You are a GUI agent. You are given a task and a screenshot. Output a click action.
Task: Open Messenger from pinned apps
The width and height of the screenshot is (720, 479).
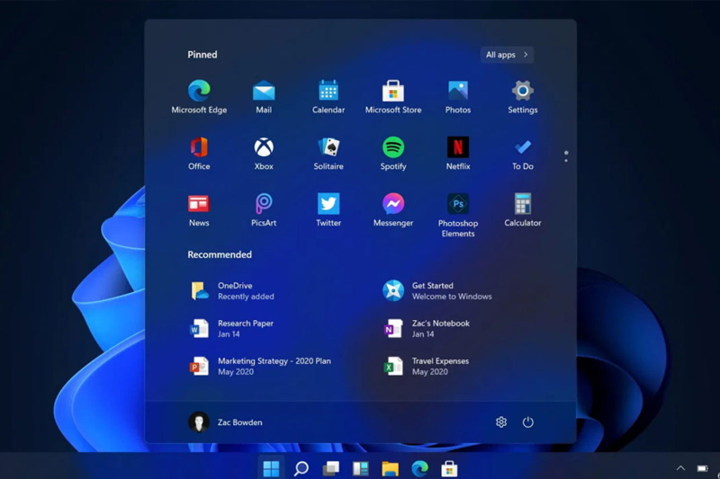[x=393, y=209]
